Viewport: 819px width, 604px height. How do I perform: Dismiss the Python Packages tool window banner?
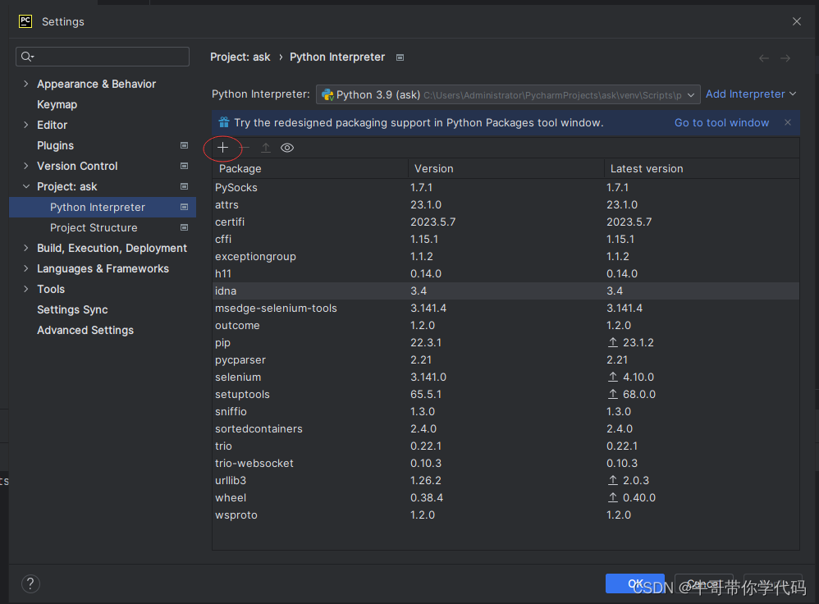[788, 122]
